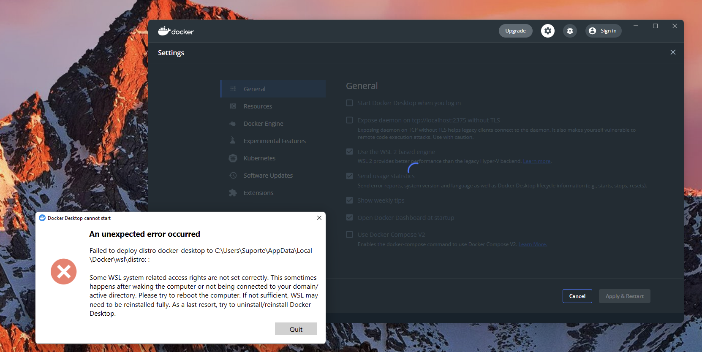Click the Settings heading text

click(x=171, y=53)
